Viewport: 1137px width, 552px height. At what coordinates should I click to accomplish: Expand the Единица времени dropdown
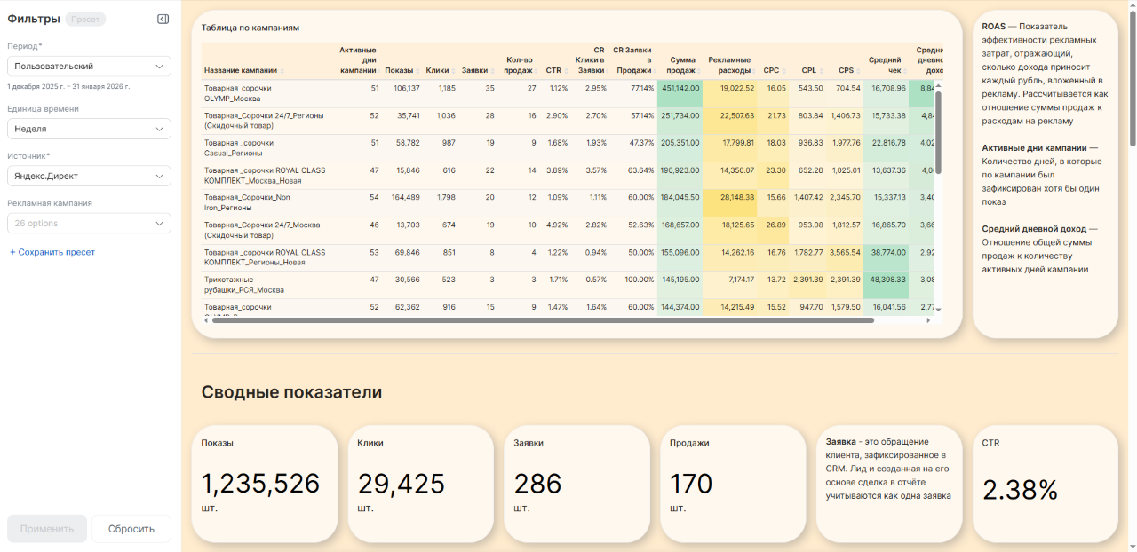(89, 129)
